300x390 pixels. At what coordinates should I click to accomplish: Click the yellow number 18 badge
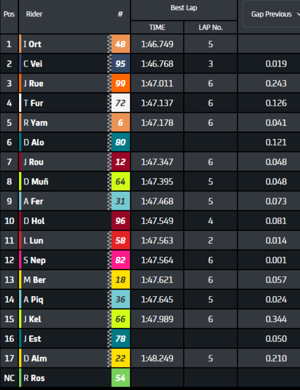click(120, 280)
